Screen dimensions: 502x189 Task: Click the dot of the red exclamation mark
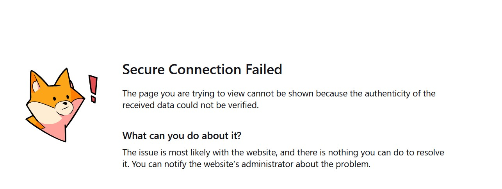pyautogui.click(x=93, y=99)
